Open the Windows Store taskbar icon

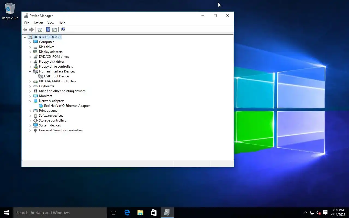[x=154, y=213]
